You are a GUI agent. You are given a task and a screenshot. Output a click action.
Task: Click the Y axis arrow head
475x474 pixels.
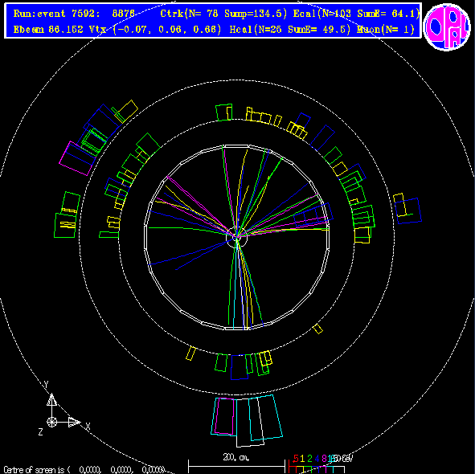pyautogui.click(x=51, y=400)
